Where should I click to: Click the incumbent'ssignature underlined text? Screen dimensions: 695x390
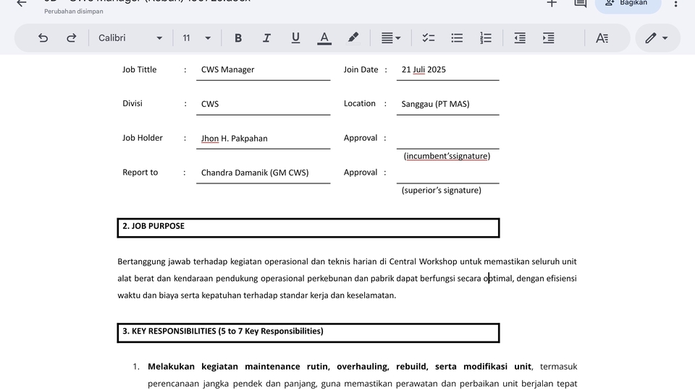click(447, 156)
